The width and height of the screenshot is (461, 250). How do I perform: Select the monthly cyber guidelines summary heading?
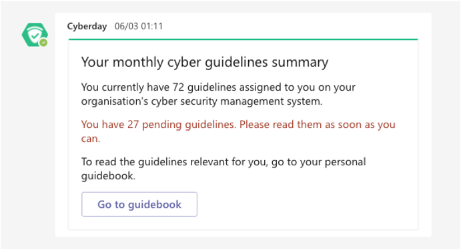(205, 62)
